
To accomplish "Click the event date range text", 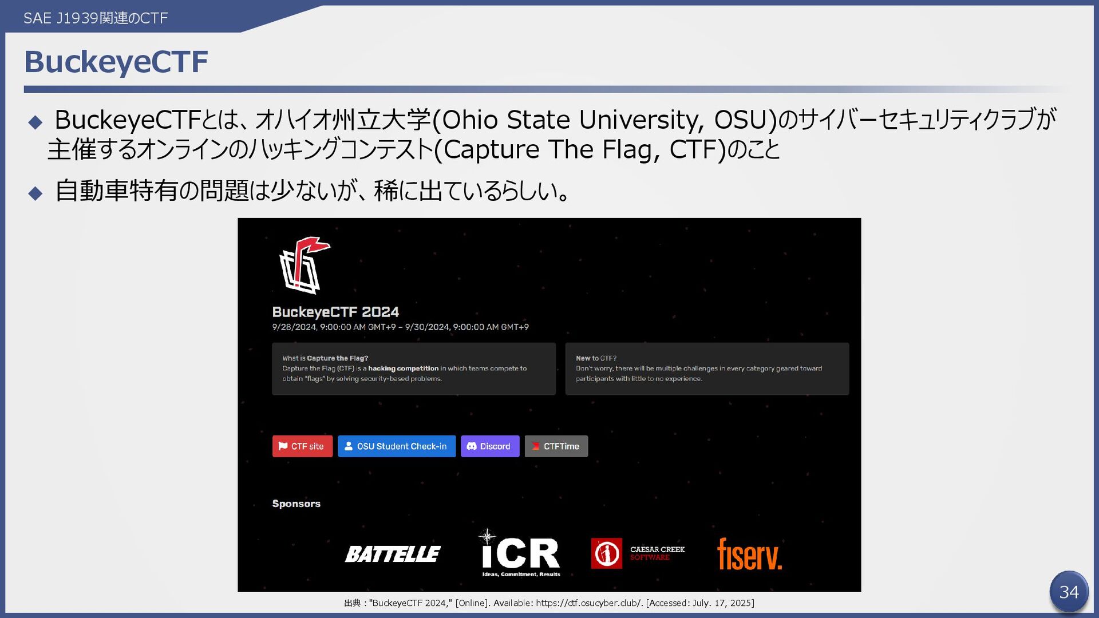I will click(x=401, y=327).
